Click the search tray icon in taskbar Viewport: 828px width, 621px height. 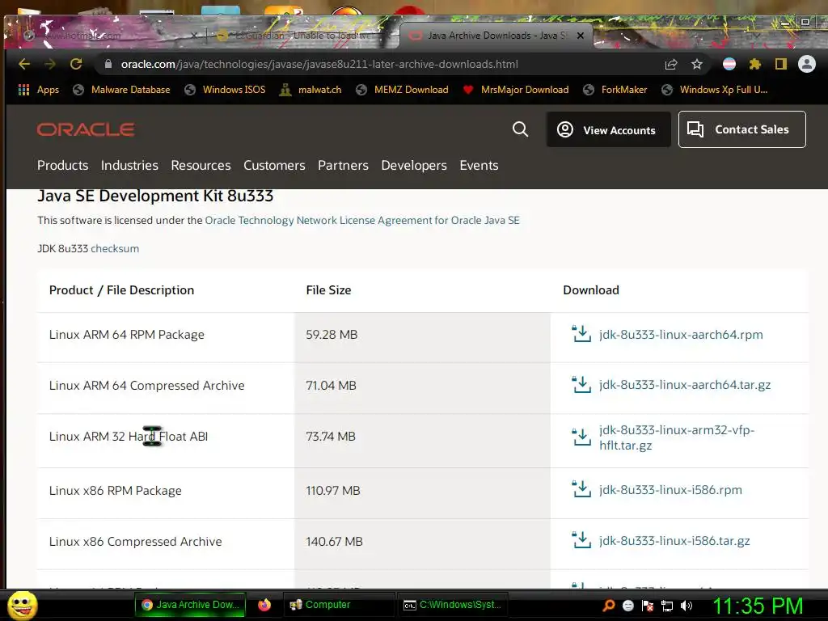click(609, 606)
